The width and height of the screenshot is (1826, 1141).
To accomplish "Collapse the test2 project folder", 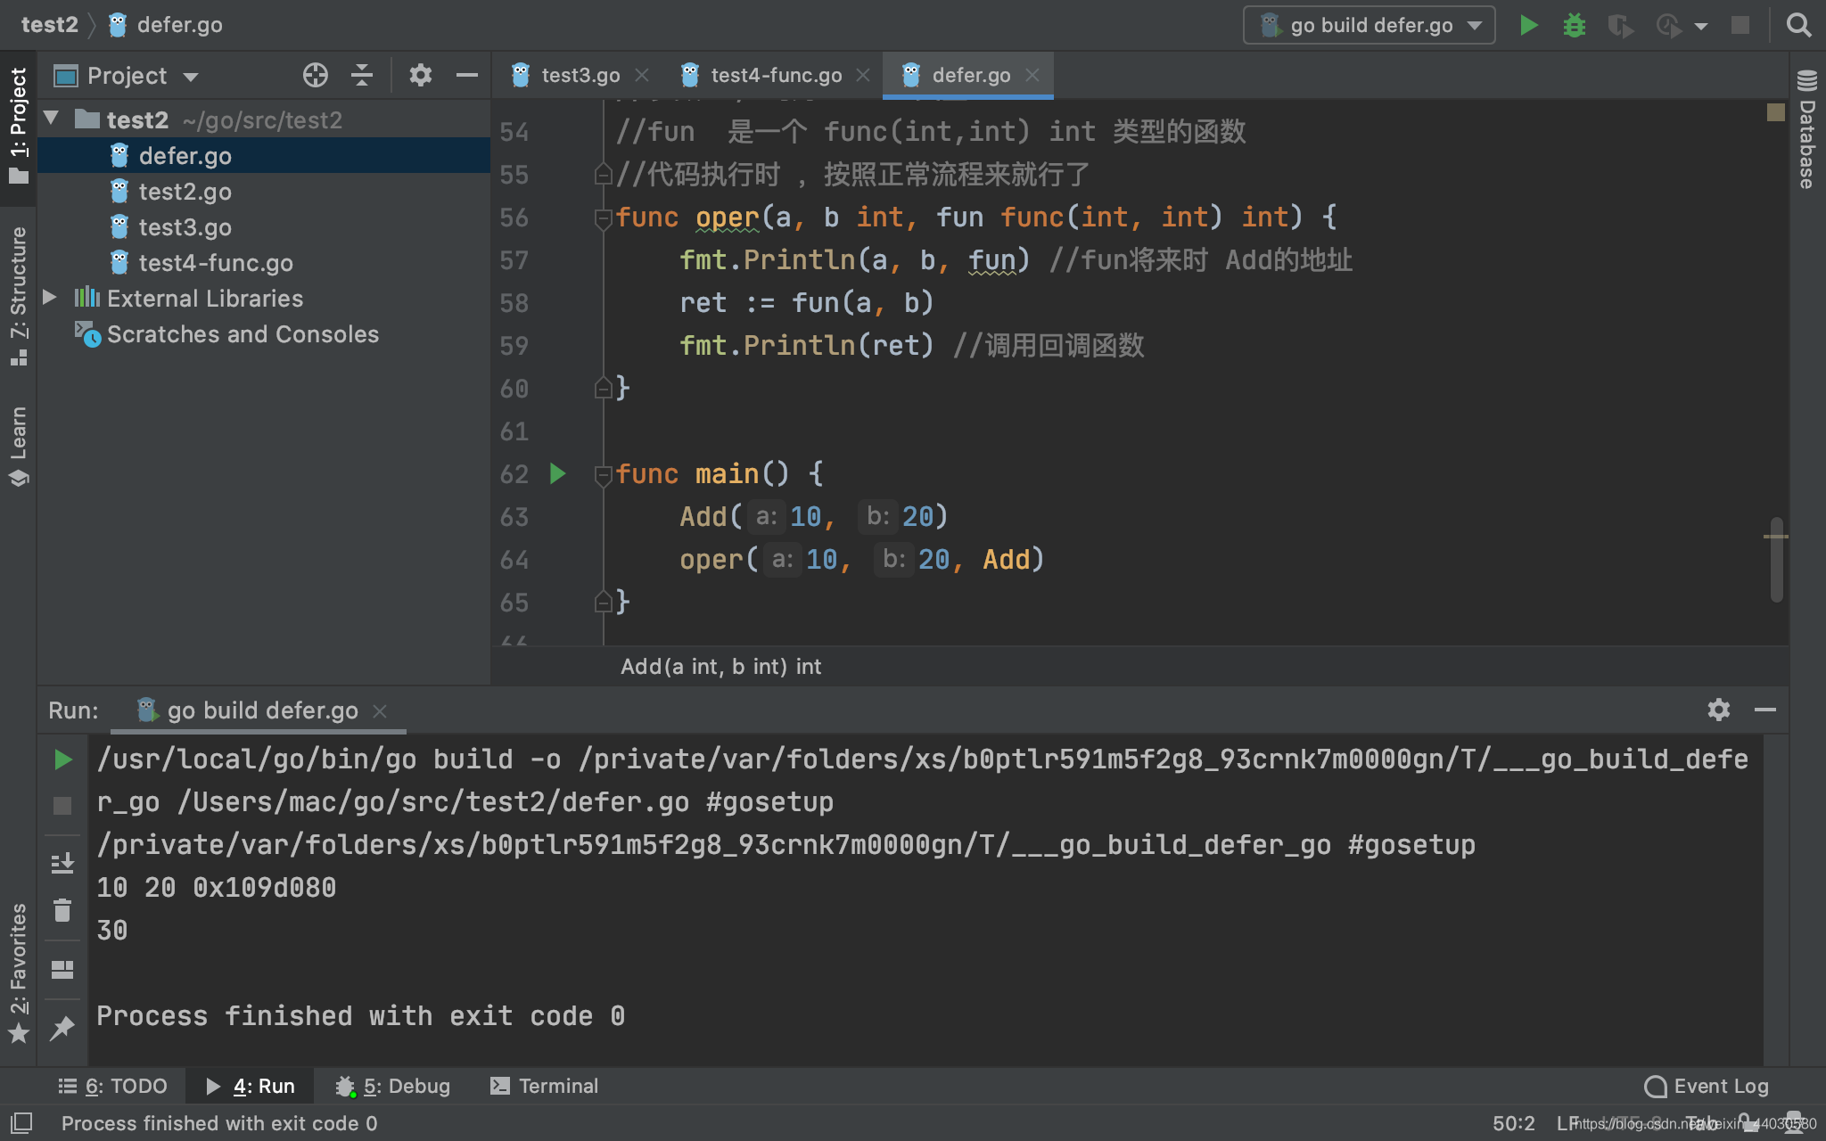I will pos(51,119).
